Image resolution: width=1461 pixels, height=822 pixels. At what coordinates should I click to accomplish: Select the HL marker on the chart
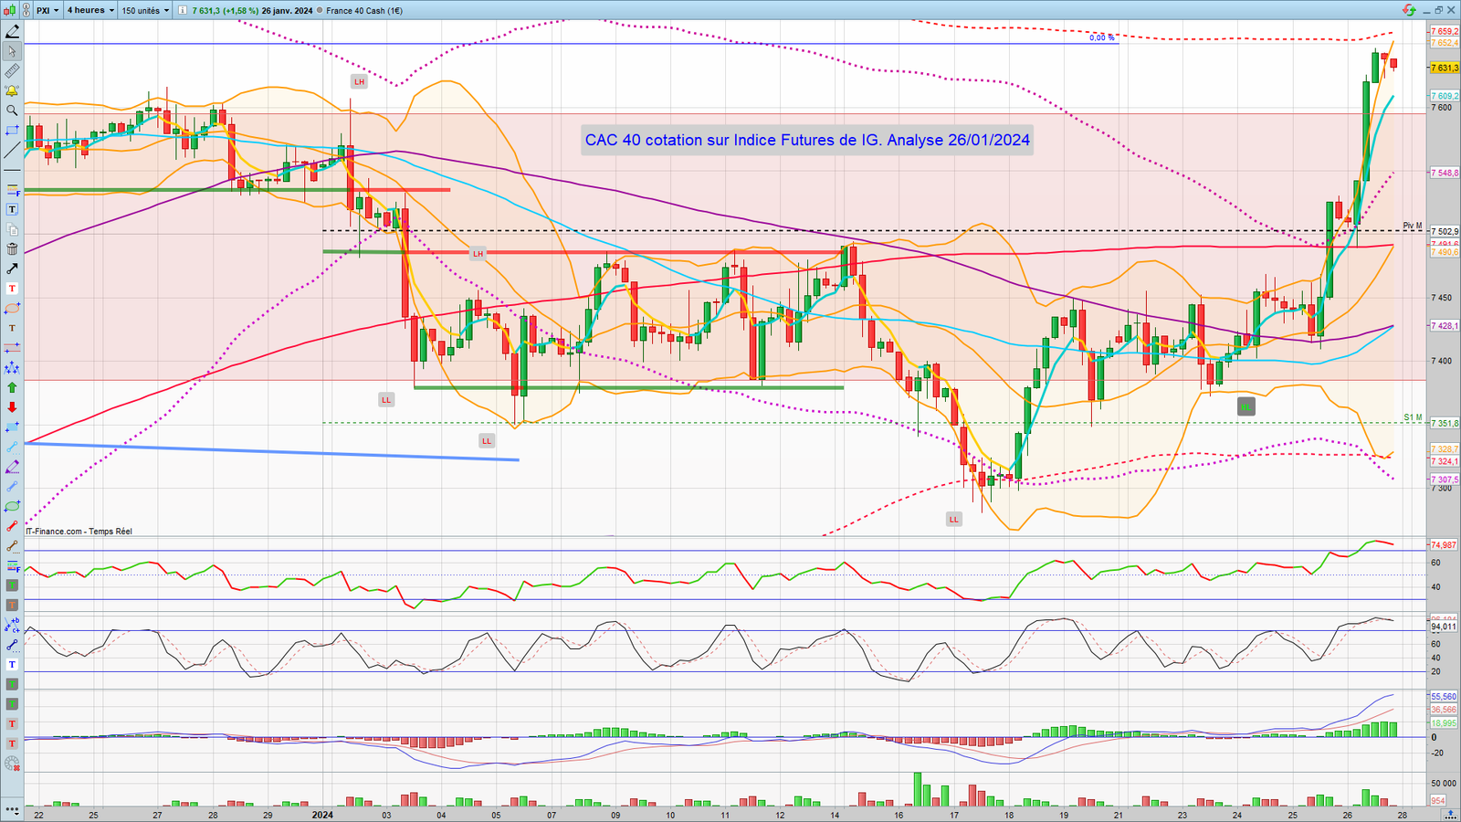click(x=1246, y=407)
